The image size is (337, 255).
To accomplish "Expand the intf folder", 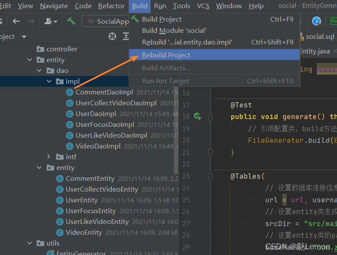I will pyautogui.click(x=49, y=157).
